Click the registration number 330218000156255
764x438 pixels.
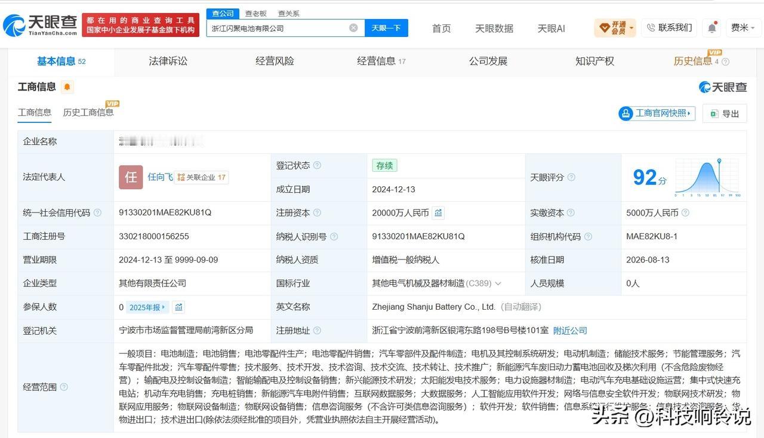(x=154, y=236)
